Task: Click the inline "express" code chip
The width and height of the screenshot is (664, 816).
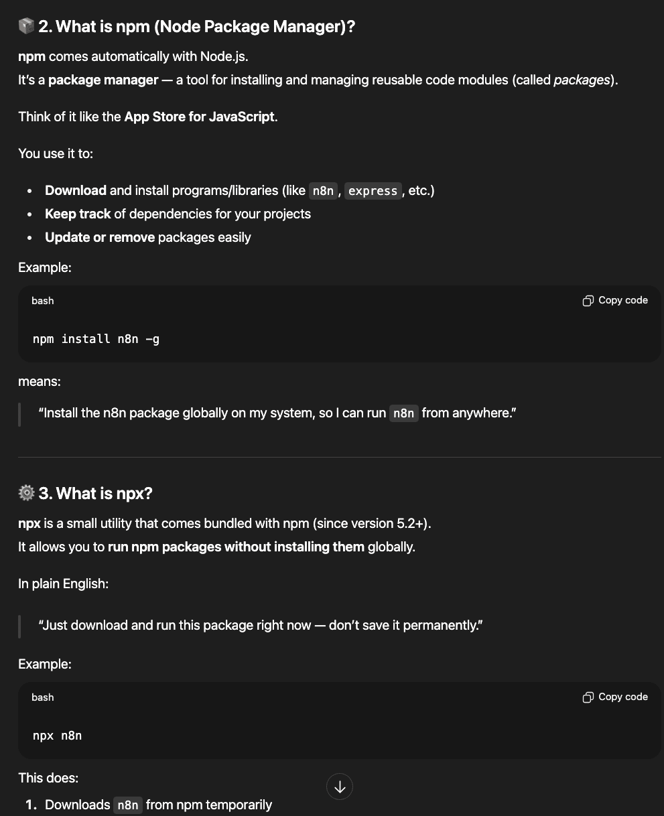Action: coord(373,191)
